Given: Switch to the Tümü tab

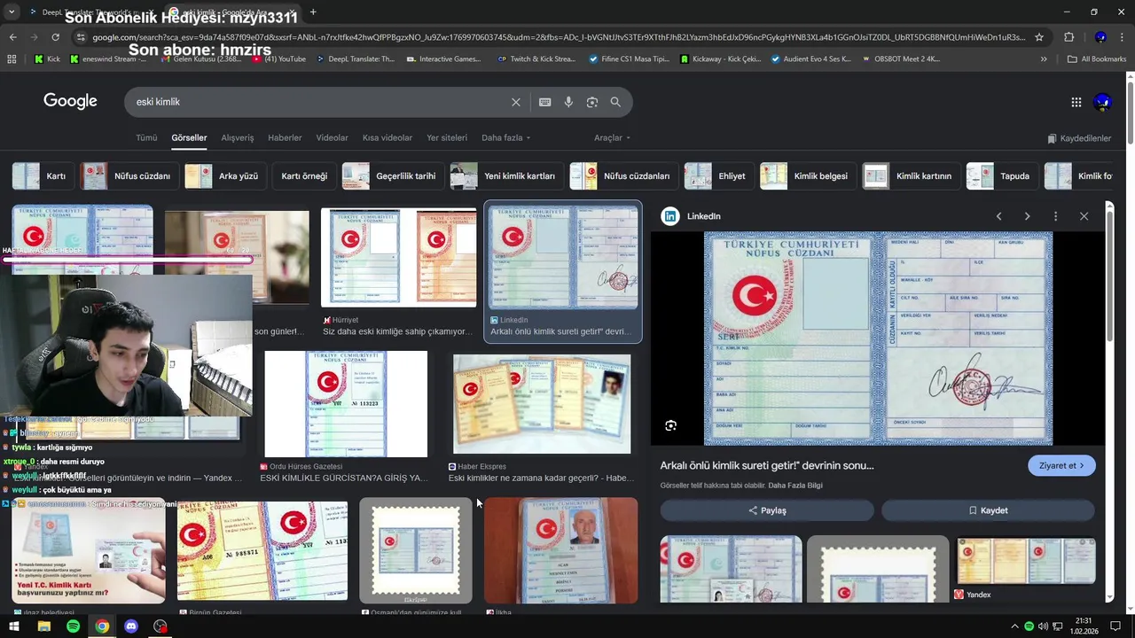Looking at the screenshot, I should pos(146,138).
